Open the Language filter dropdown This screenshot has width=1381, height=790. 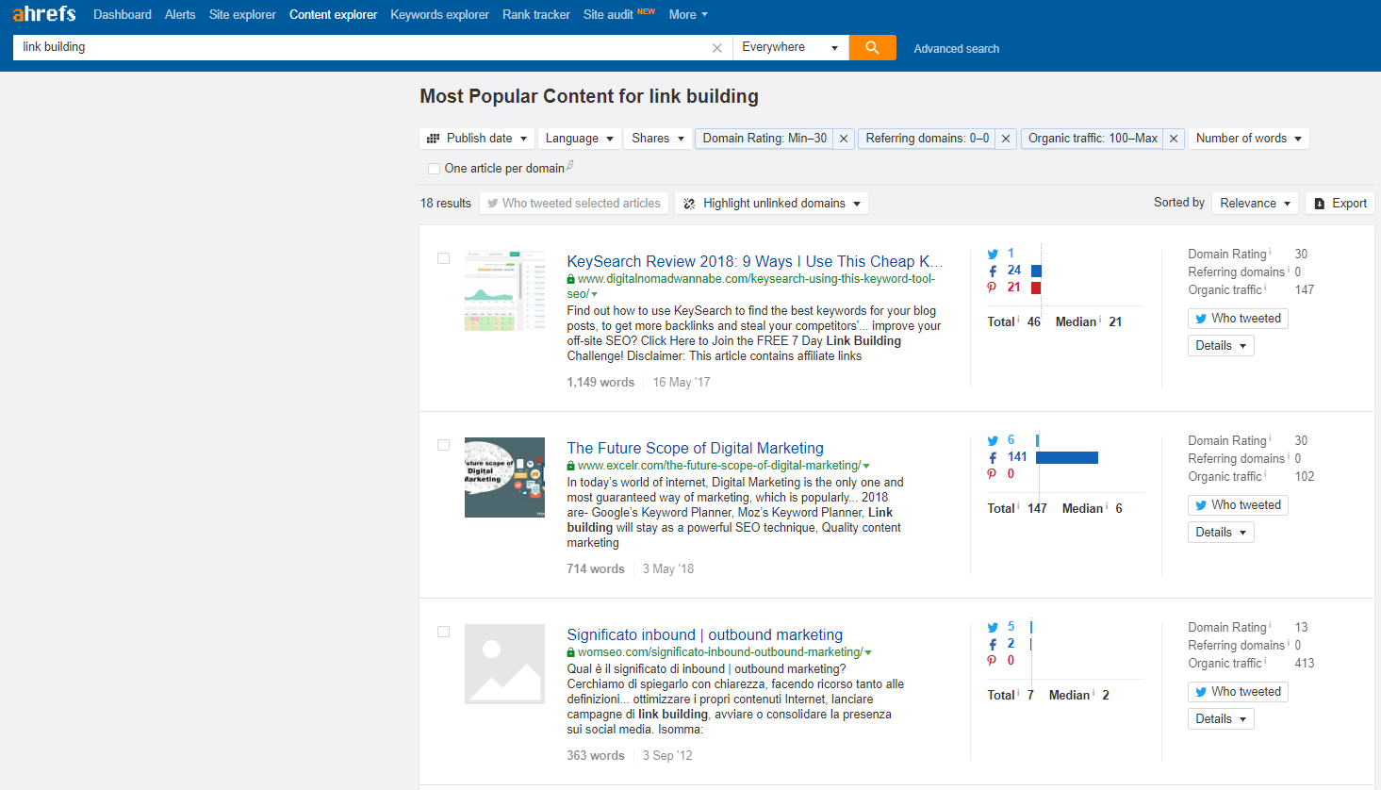click(580, 139)
